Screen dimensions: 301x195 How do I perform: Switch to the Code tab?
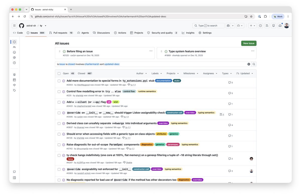[18, 33]
